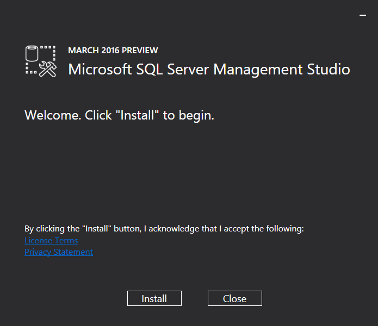Open the License Terms link
The image size is (378, 326).
51,241
